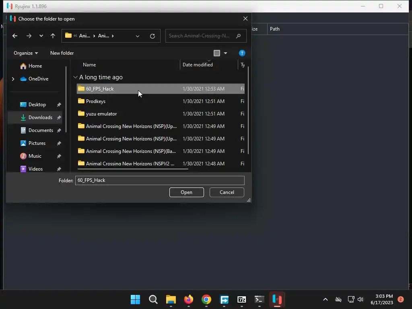Go back with the left arrow

[x=15, y=36]
